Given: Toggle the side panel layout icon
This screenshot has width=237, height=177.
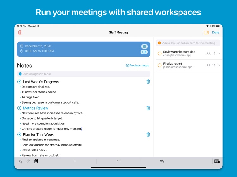Looking at the screenshot, I should click(x=206, y=32).
